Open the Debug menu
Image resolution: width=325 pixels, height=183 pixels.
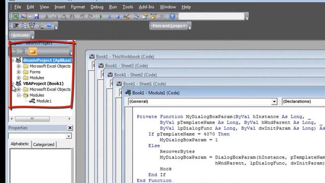click(x=97, y=7)
